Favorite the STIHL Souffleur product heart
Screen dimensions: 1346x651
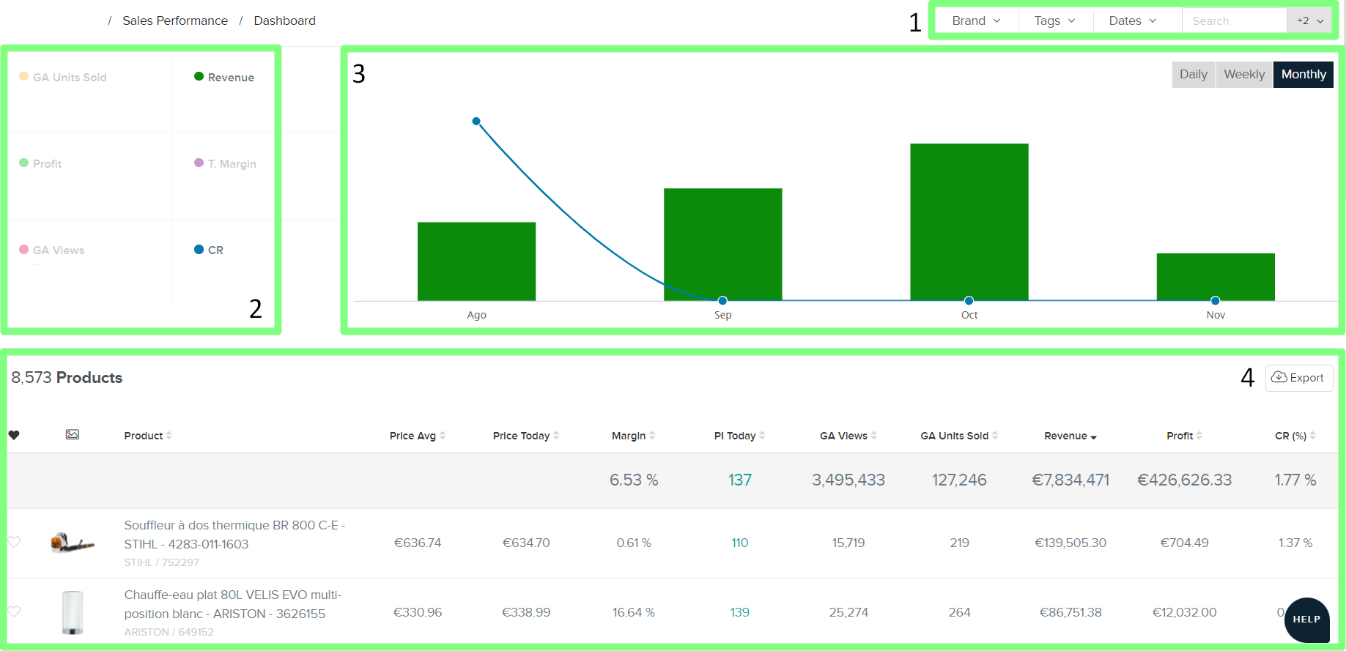click(14, 542)
